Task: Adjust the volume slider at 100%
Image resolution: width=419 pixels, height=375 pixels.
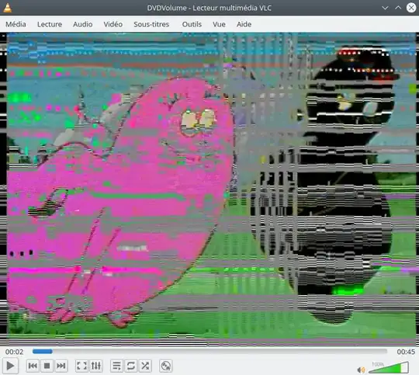Action: (x=389, y=367)
